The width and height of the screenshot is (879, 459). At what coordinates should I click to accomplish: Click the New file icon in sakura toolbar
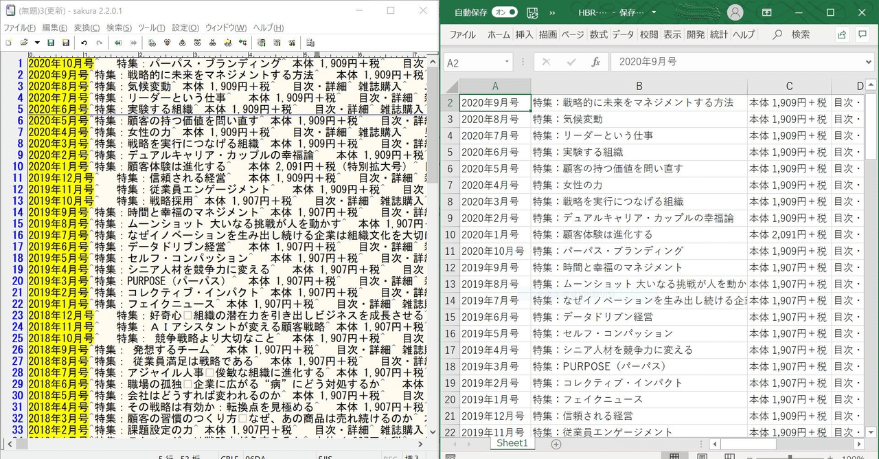(8, 43)
